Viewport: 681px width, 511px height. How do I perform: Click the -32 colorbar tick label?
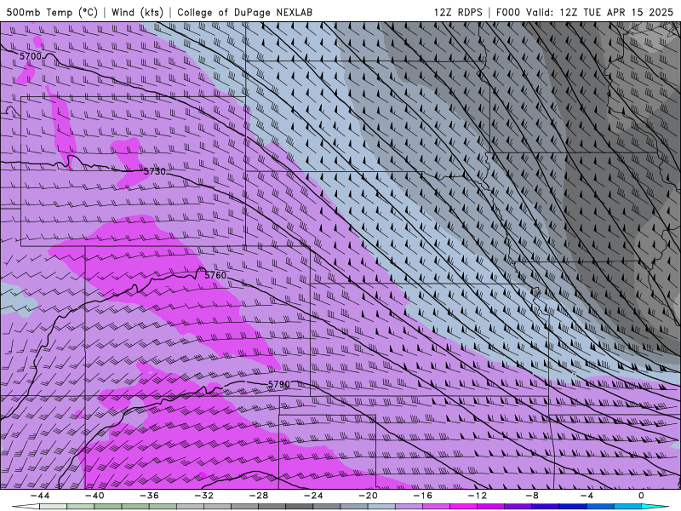[204, 496]
